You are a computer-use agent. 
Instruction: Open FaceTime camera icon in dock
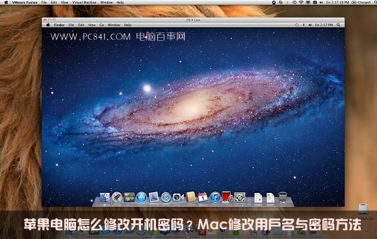[x=178, y=197]
